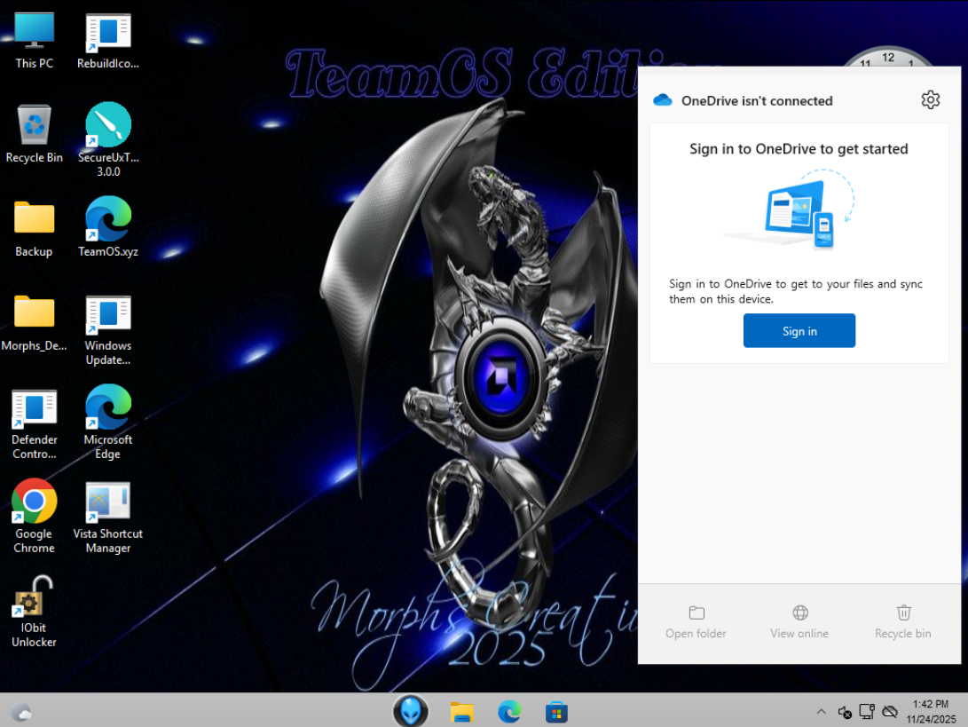Open the Google Chrome desktop shortcut
This screenshot has width=968, height=727.
click(x=35, y=503)
